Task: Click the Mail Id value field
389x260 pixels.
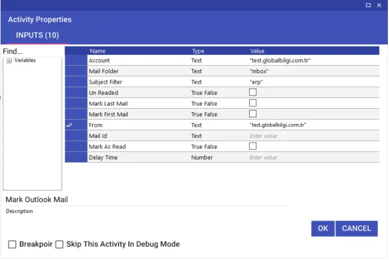Action: (x=314, y=136)
